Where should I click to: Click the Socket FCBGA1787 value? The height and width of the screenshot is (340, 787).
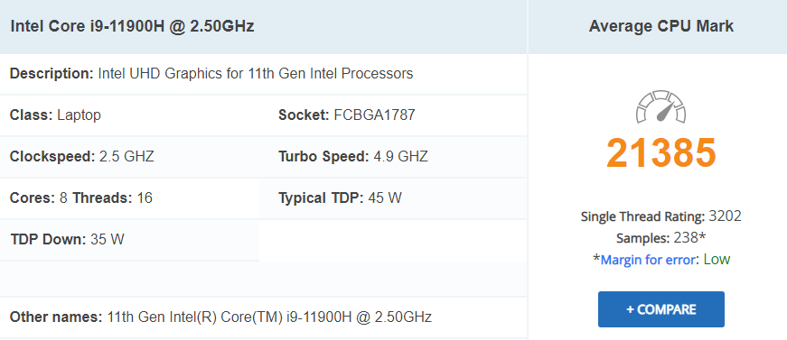[374, 115]
